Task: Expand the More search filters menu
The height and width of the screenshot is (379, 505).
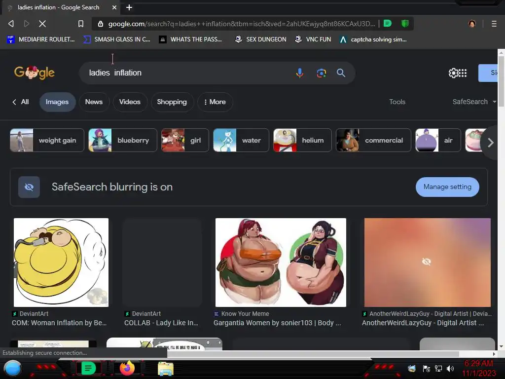Action: coord(215,102)
